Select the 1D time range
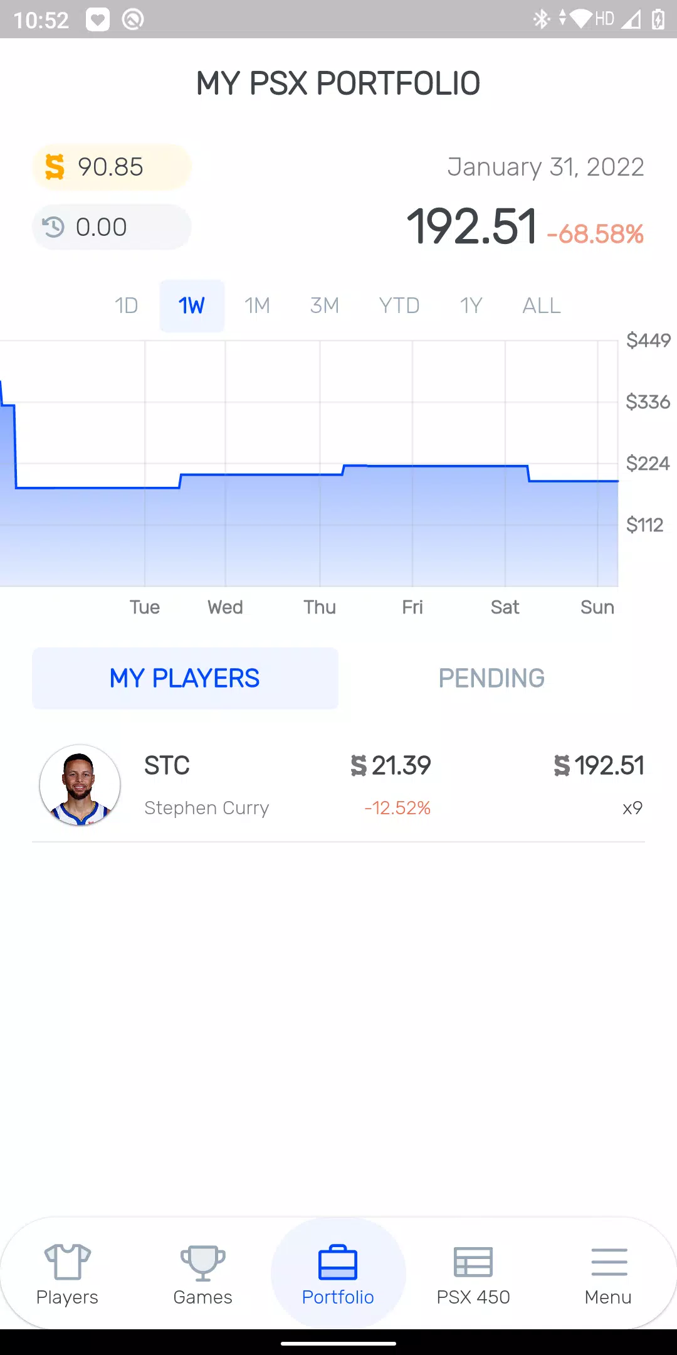This screenshot has width=677, height=1355. (x=125, y=306)
